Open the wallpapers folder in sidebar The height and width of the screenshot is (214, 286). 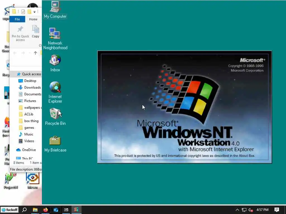tap(30, 108)
